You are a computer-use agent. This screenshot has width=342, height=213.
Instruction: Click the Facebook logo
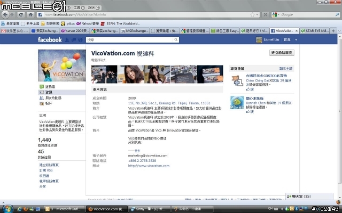click(x=50, y=40)
